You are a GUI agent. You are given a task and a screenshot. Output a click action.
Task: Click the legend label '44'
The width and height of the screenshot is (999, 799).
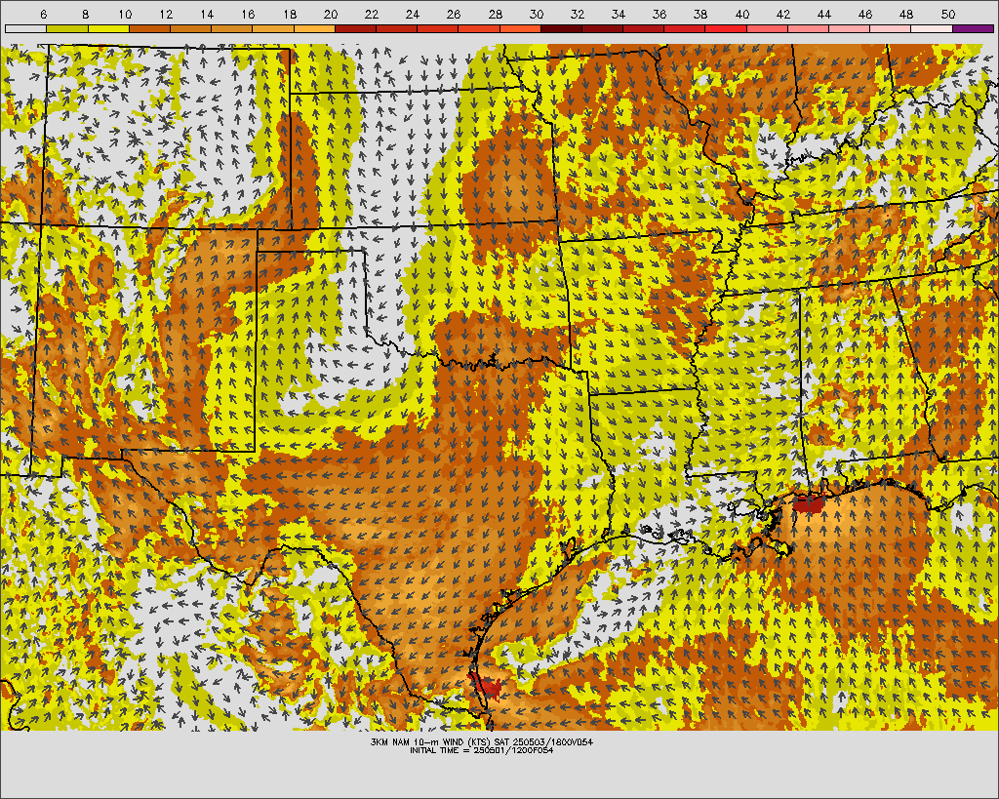(x=824, y=14)
